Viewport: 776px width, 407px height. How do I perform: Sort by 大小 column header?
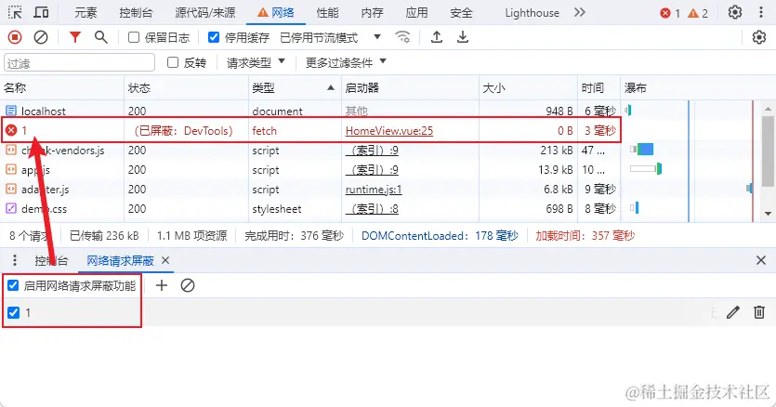528,88
